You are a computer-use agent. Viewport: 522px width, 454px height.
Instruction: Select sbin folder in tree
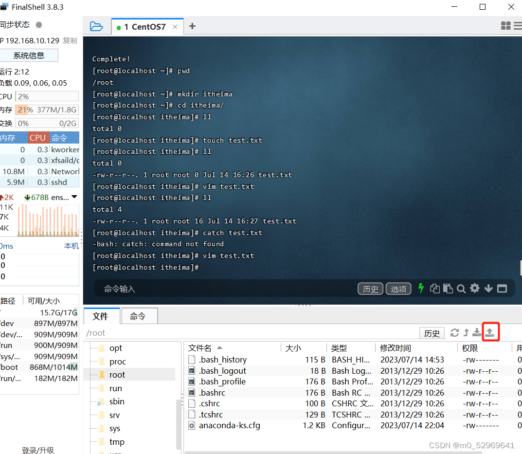click(x=117, y=402)
